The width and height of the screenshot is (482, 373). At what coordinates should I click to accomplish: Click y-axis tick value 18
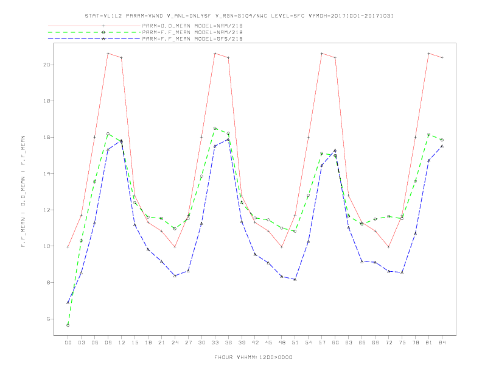47,101
